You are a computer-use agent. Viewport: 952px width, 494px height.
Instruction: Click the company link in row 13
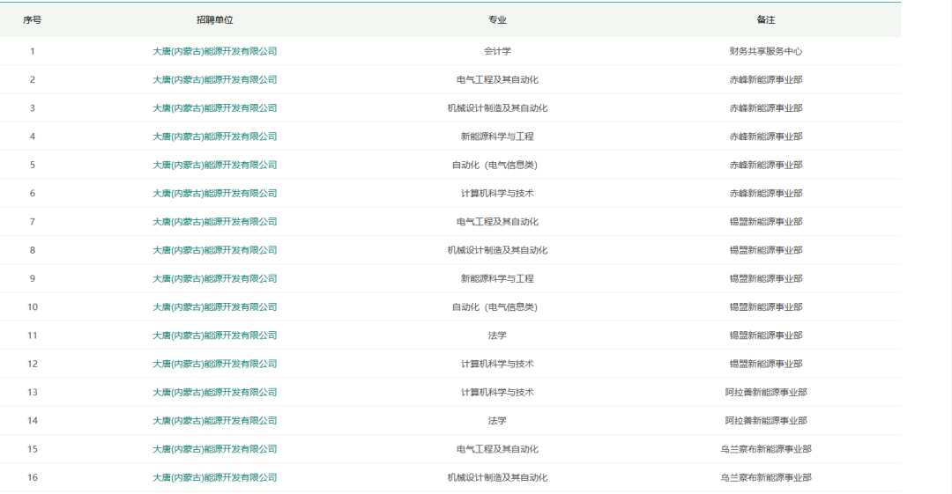[214, 393]
